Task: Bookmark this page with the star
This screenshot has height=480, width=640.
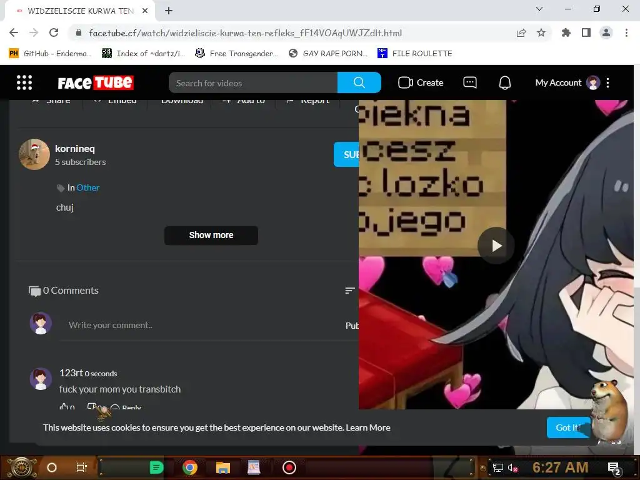Action: click(541, 32)
